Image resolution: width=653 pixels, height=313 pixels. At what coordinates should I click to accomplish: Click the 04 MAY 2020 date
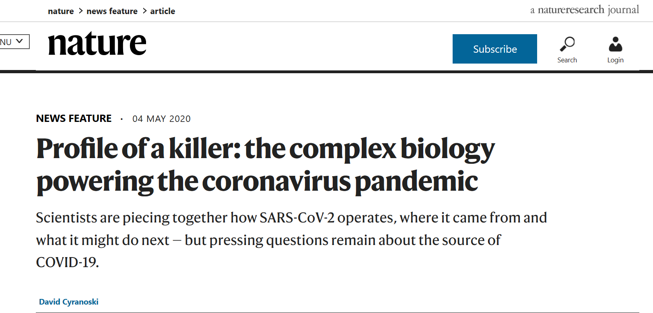(x=161, y=119)
